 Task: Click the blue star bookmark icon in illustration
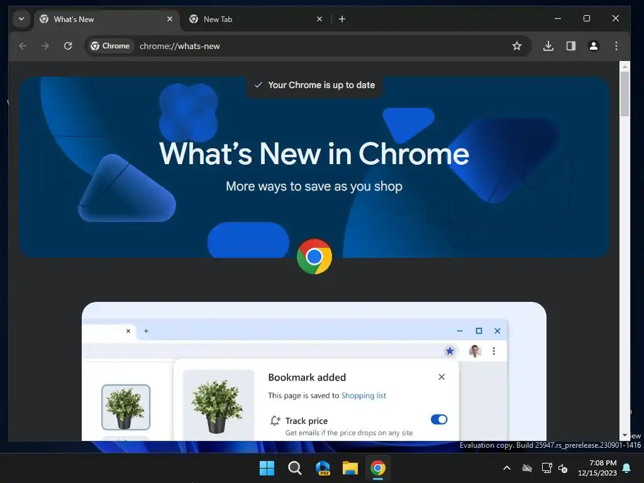pyautogui.click(x=450, y=351)
